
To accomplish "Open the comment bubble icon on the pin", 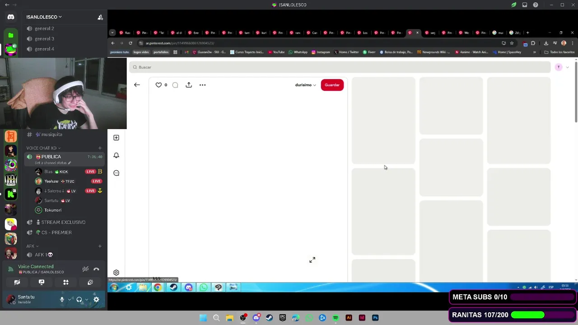I will click(175, 85).
